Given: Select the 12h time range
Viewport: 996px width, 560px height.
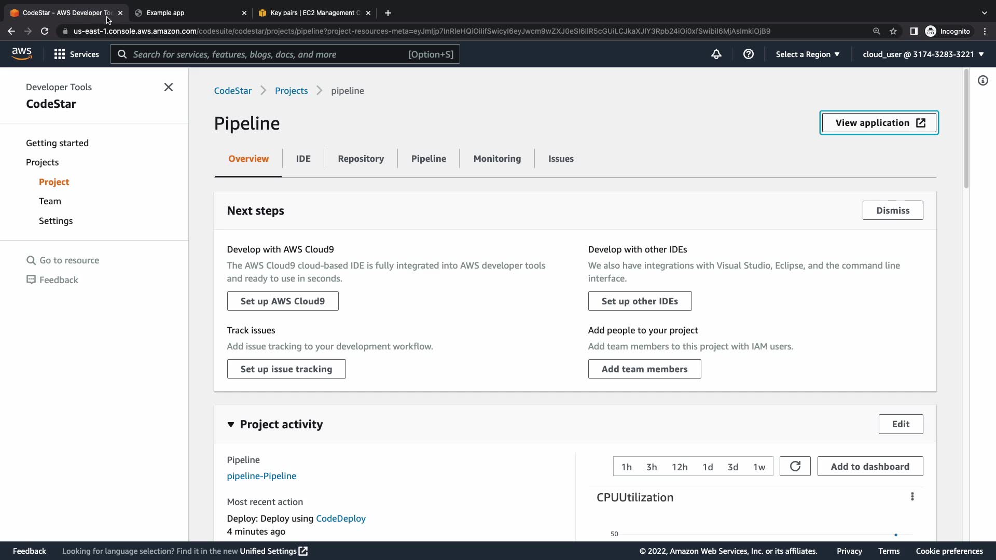Looking at the screenshot, I should [x=680, y=467].
